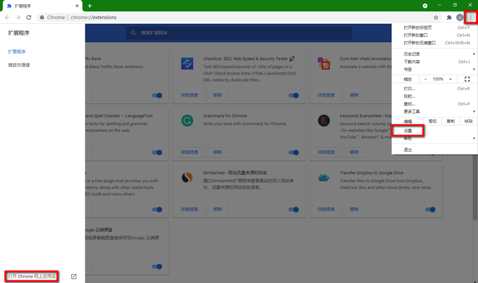Open 下载内容 from the menu
478x283 pixels.
[435, 62]
